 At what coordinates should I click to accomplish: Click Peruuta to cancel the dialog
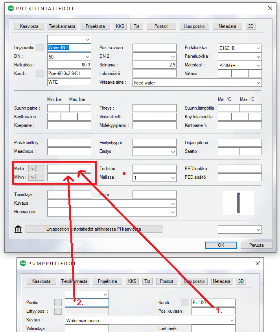tap(256, 245)
